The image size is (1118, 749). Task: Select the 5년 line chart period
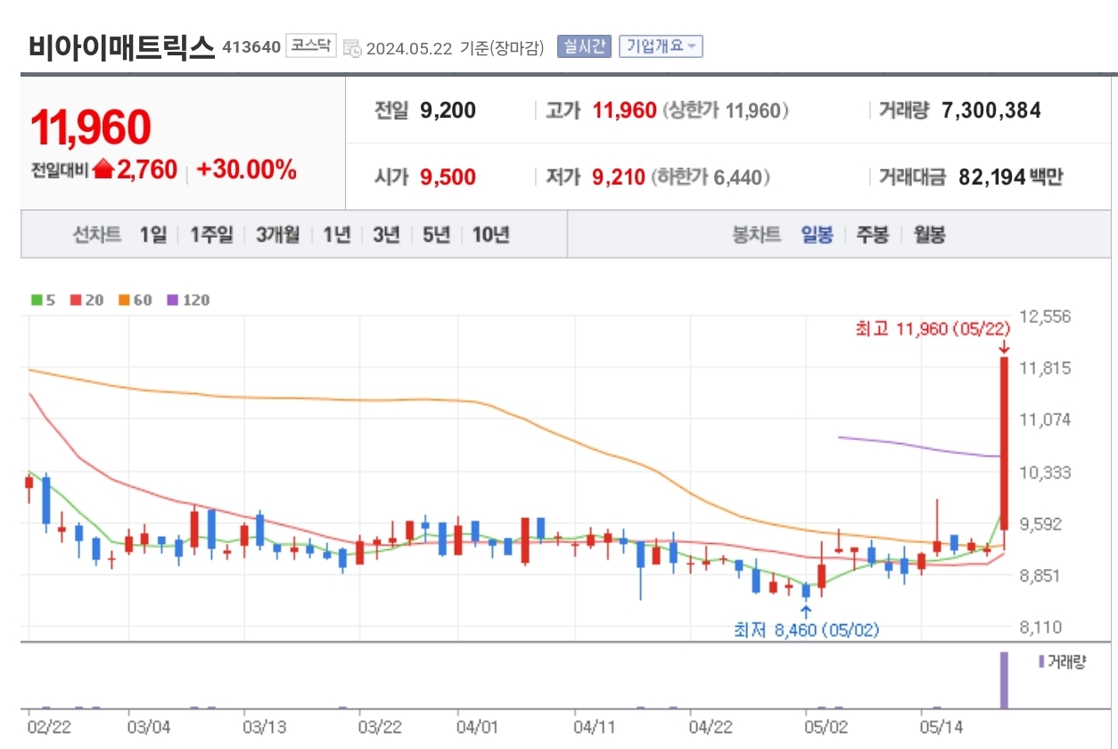click(437, 235)
